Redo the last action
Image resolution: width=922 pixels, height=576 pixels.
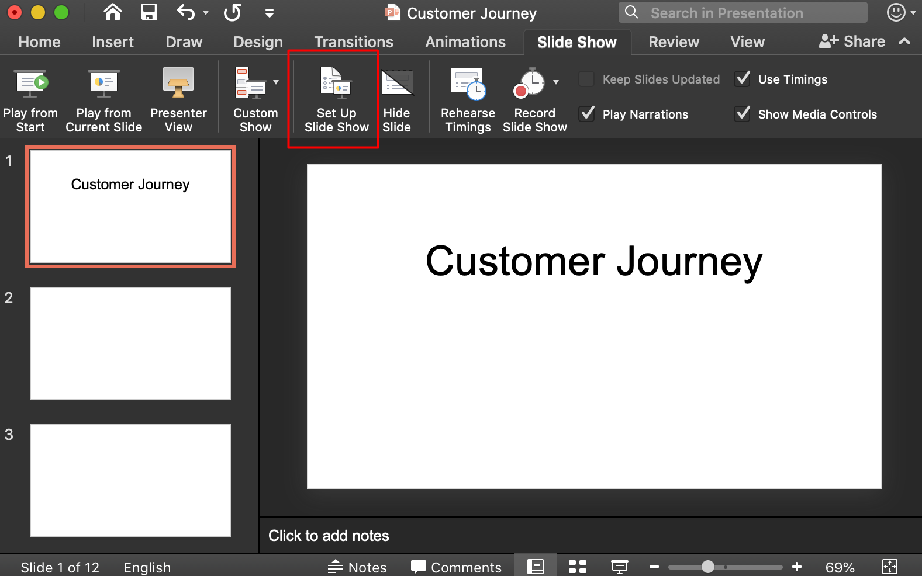[x=233, y=12]
